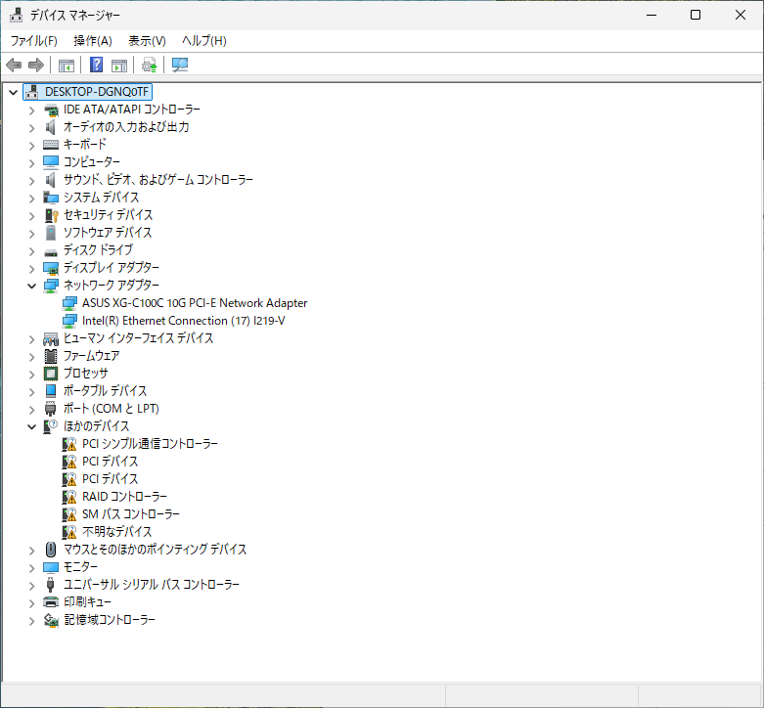Expand ユニバーサル シリアル バス コントローラー
Image resolution: width=764 pixels, height=708 pixels.
[31, 586]
